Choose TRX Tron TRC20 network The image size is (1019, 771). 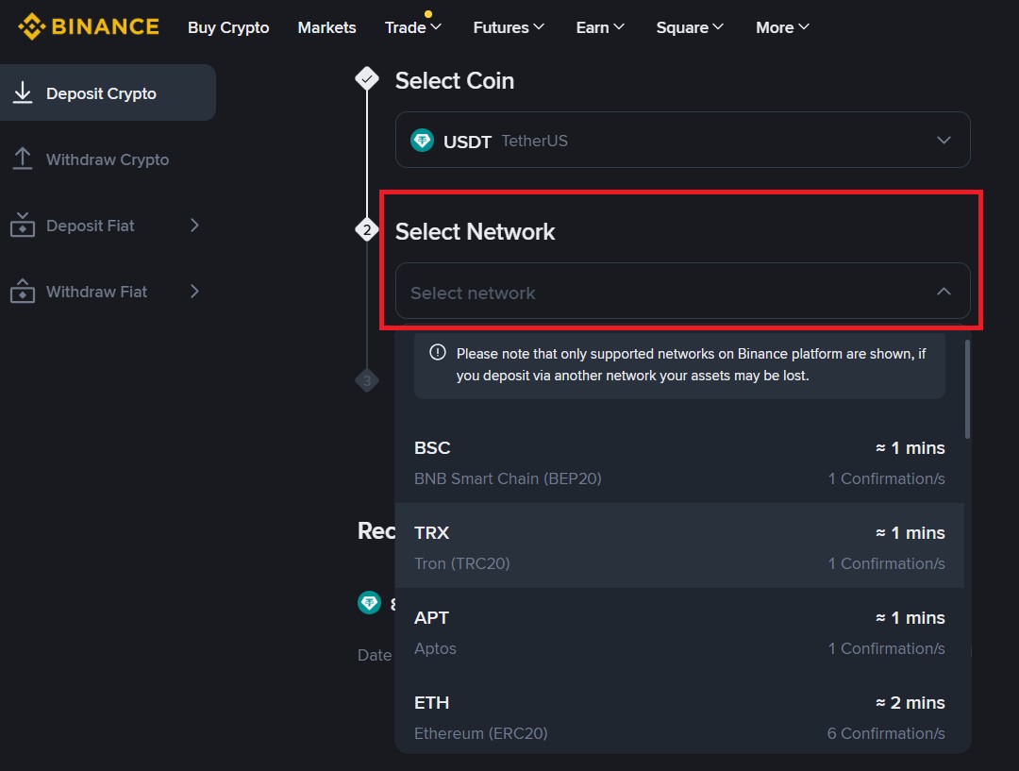tap(679, 547)
